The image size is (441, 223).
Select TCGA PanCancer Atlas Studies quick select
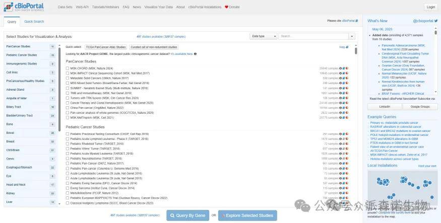105,47
